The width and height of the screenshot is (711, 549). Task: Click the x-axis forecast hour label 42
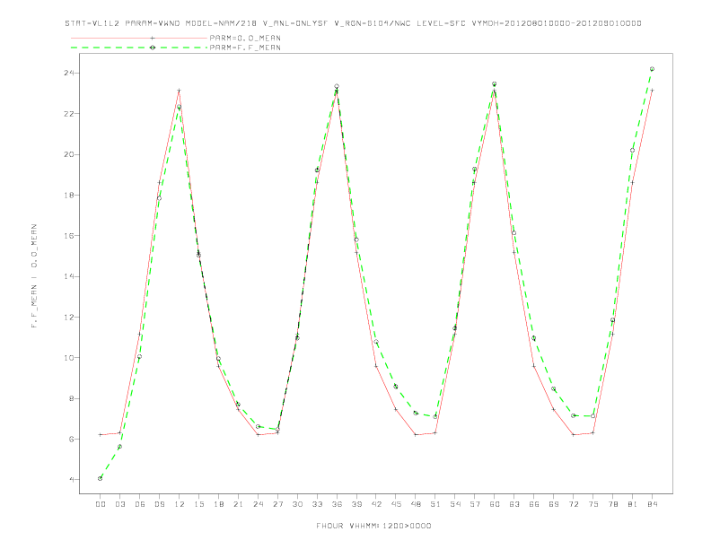(376, 504)
